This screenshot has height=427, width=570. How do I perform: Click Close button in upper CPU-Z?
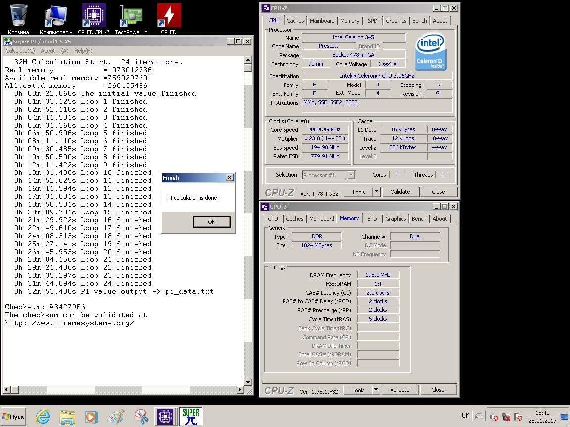pos(438,192)
